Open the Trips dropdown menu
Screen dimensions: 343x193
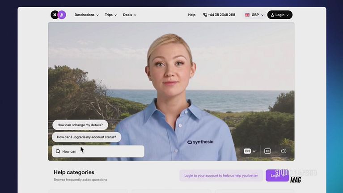point(110,15)
